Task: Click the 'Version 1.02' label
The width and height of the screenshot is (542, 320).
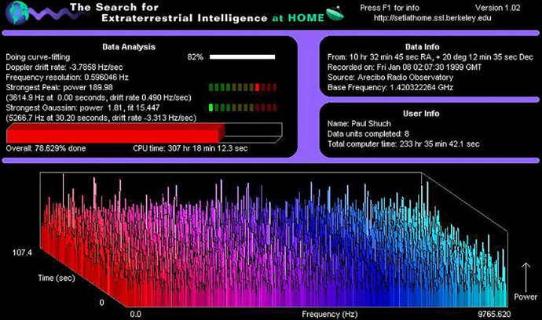Action: click(497, 8)
